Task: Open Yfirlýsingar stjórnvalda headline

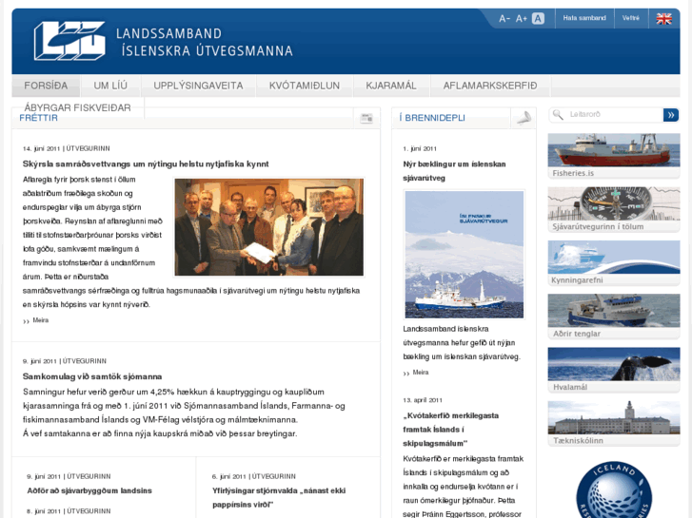Action: [x=279, y=497]
